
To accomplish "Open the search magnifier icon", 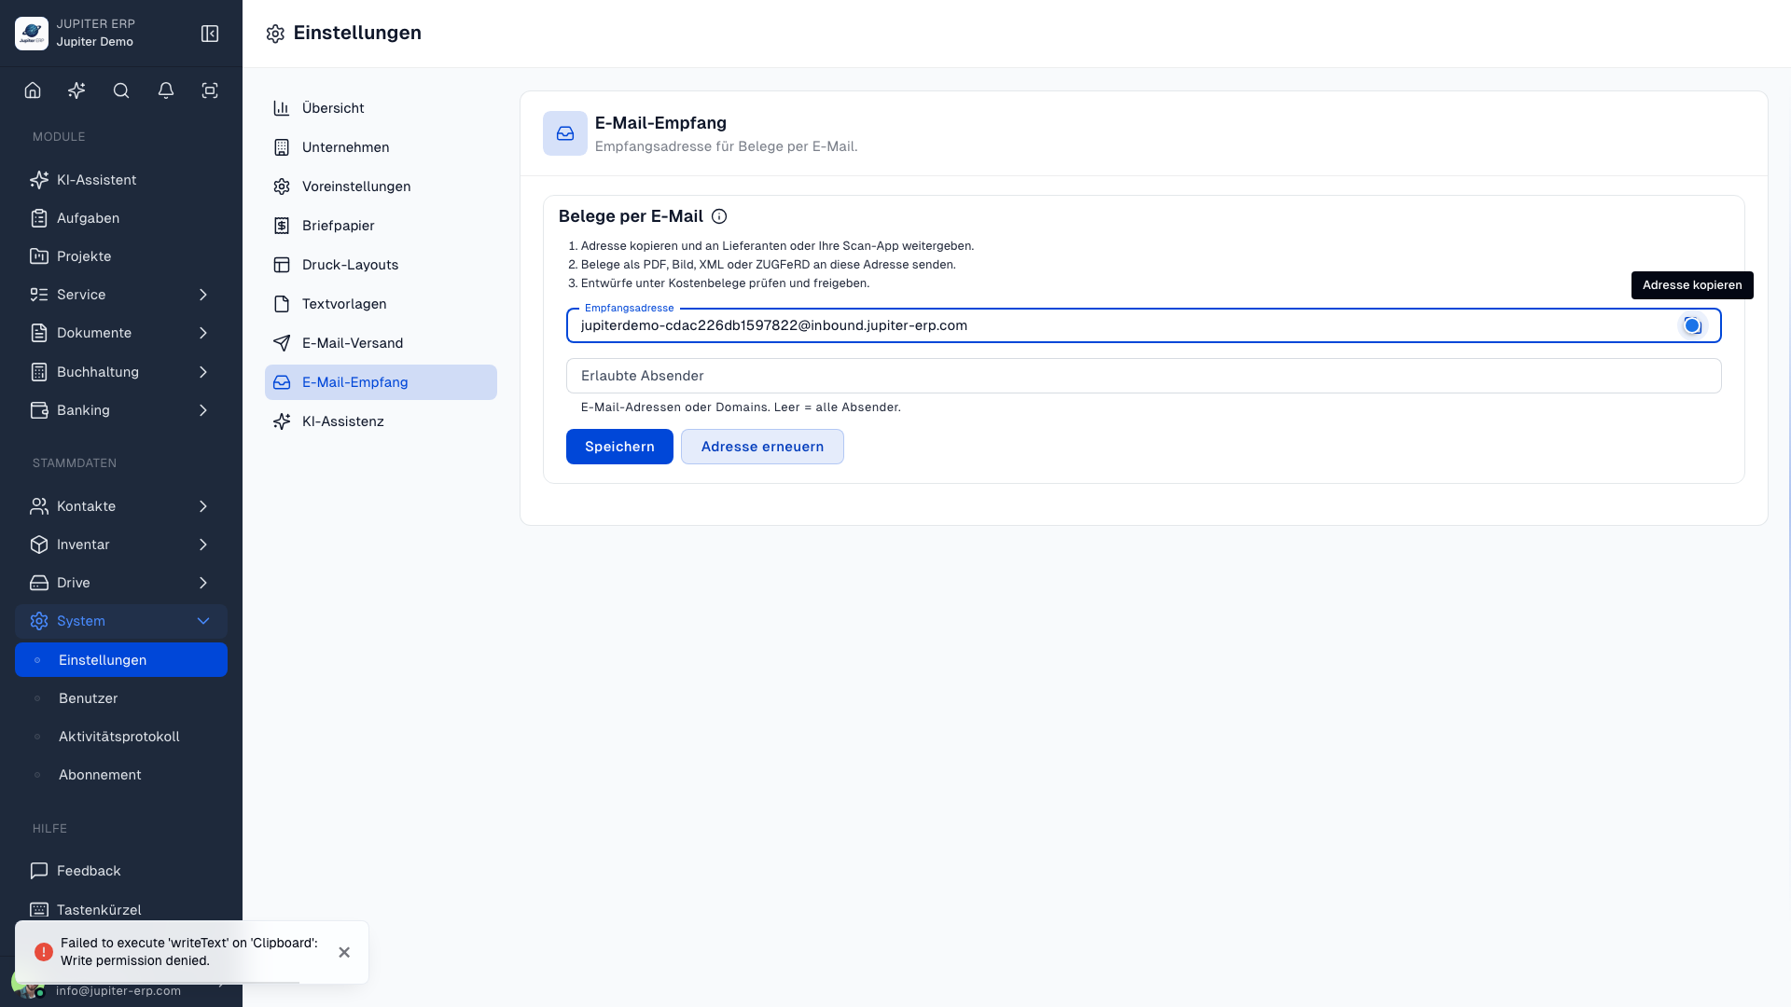I will tap(121, 90).
